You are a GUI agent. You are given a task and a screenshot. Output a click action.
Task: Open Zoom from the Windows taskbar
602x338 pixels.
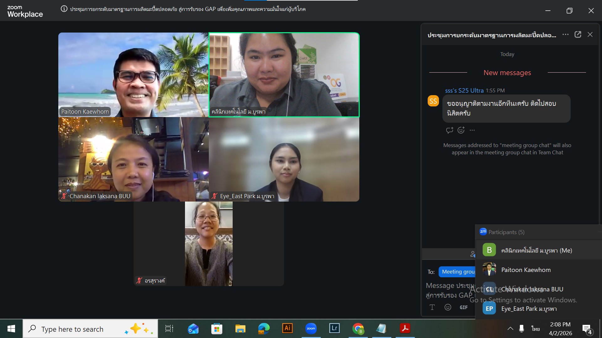point(311,328)
